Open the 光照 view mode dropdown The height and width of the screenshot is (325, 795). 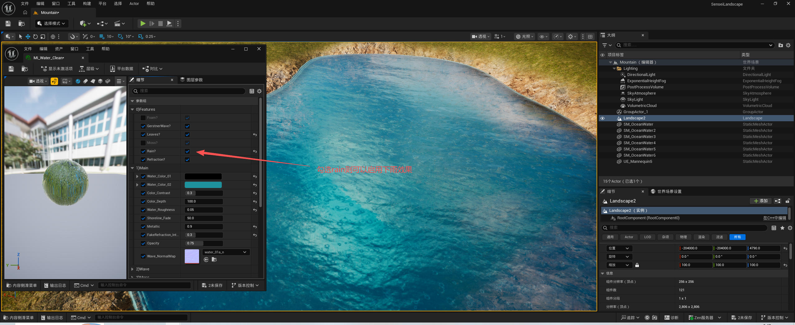[525, 37]
